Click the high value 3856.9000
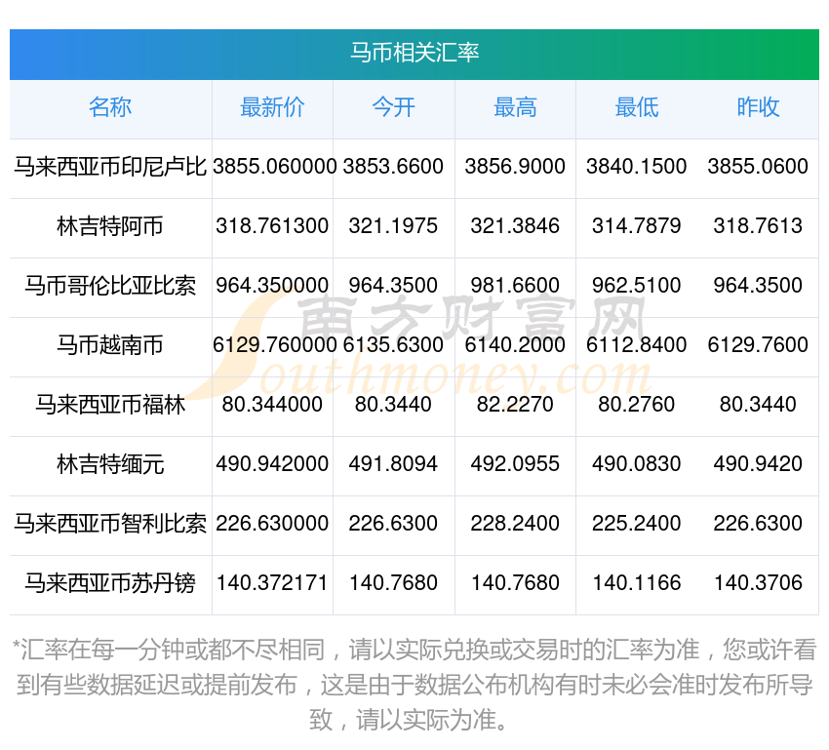This screenshot has height=750, width=829. (x=515, y=167)
